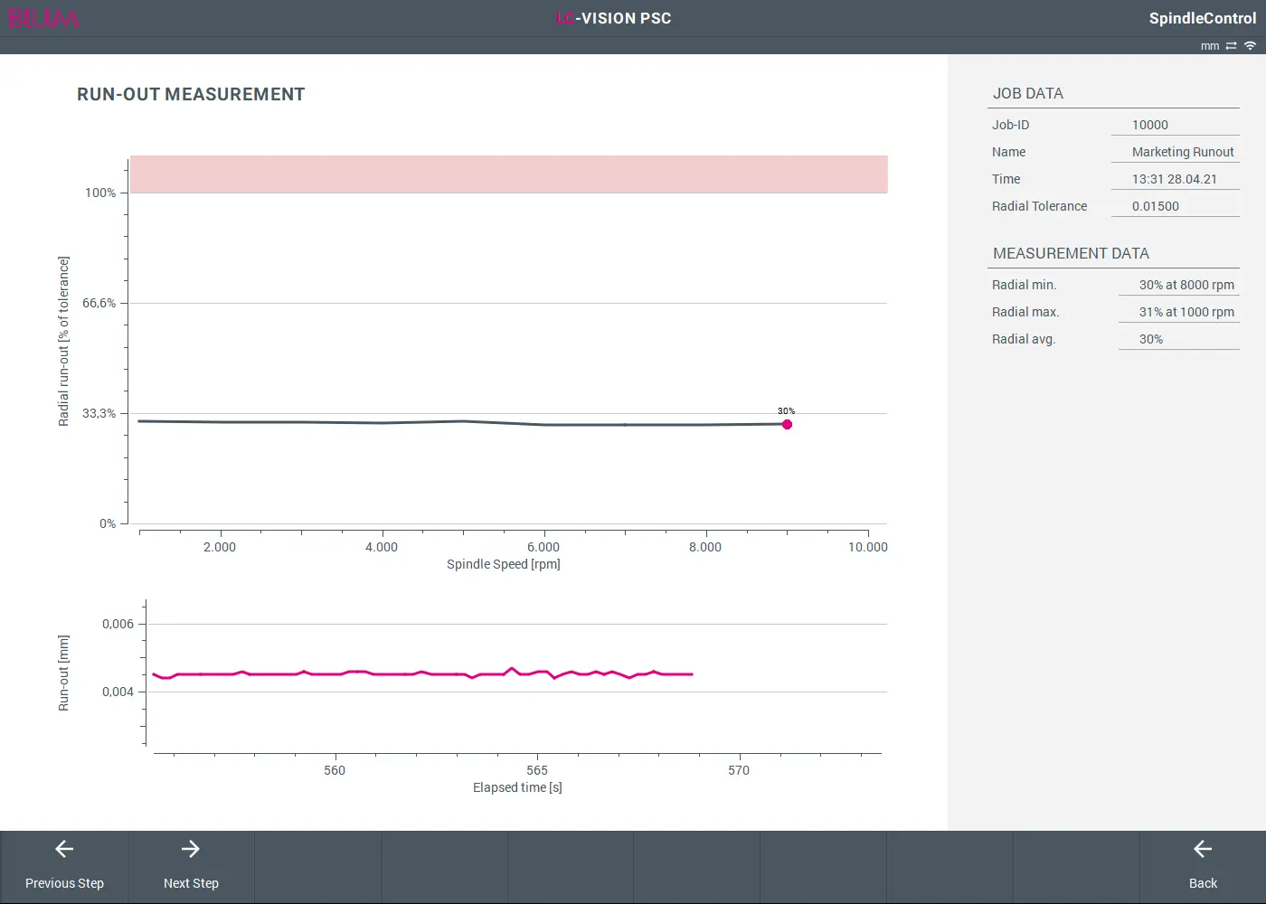This screenshot has width=1266, height=904.
Task: Select the Time field value 13:31 28.04.21
Action: [x=1174, y=179]
